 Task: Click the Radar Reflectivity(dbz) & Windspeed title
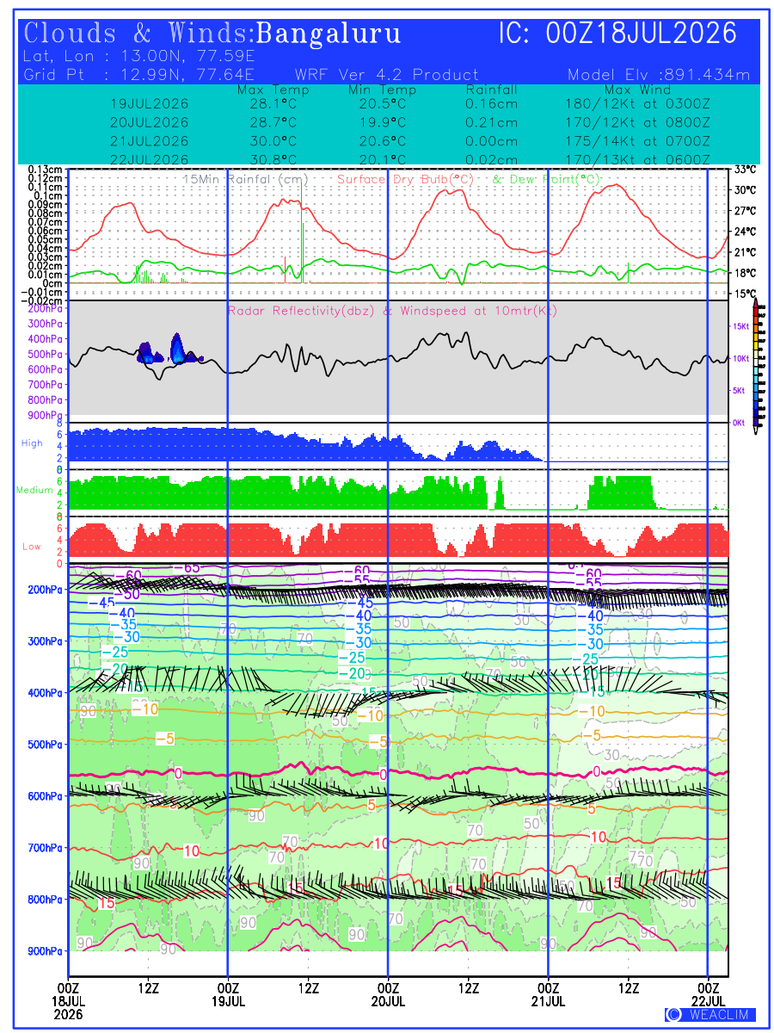[392, 311]
